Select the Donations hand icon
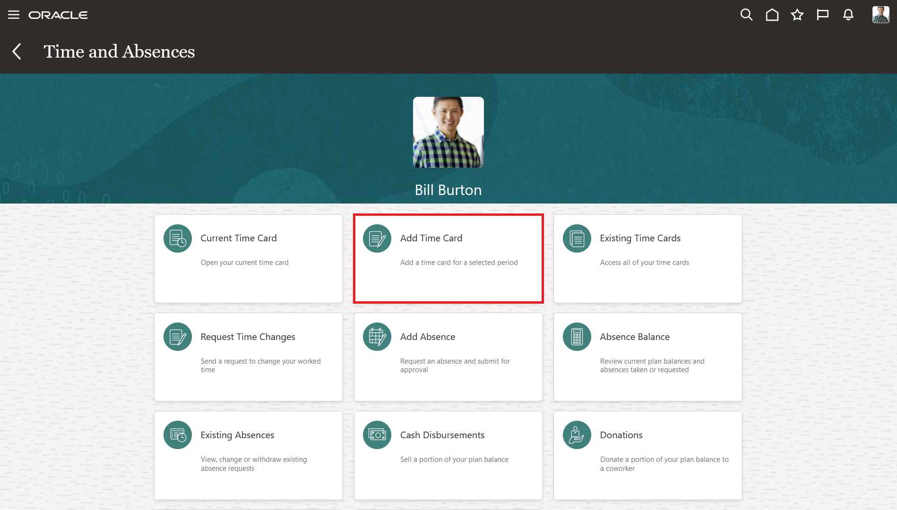The height and width of the screenshot is (510, 897). coord(576,435)
